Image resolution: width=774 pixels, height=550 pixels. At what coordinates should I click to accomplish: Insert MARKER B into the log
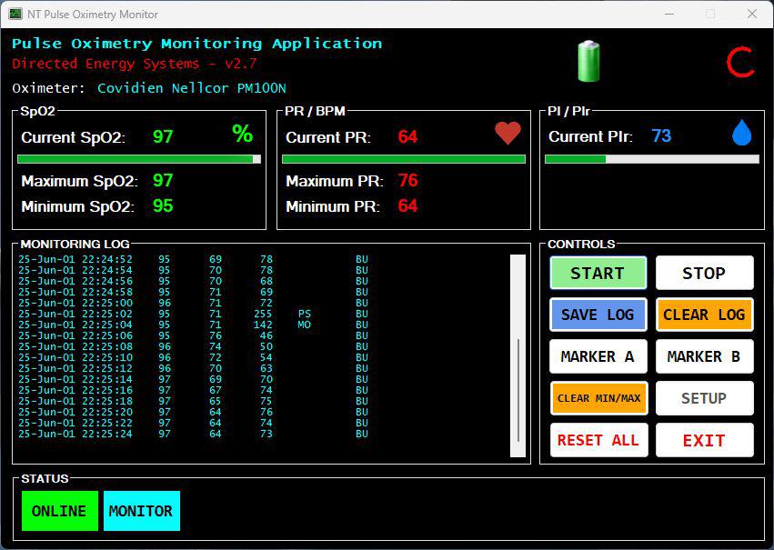pyautogui.click(x=704, y=356)
